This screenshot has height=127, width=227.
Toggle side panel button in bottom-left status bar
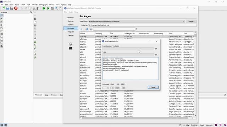point(2,125)
